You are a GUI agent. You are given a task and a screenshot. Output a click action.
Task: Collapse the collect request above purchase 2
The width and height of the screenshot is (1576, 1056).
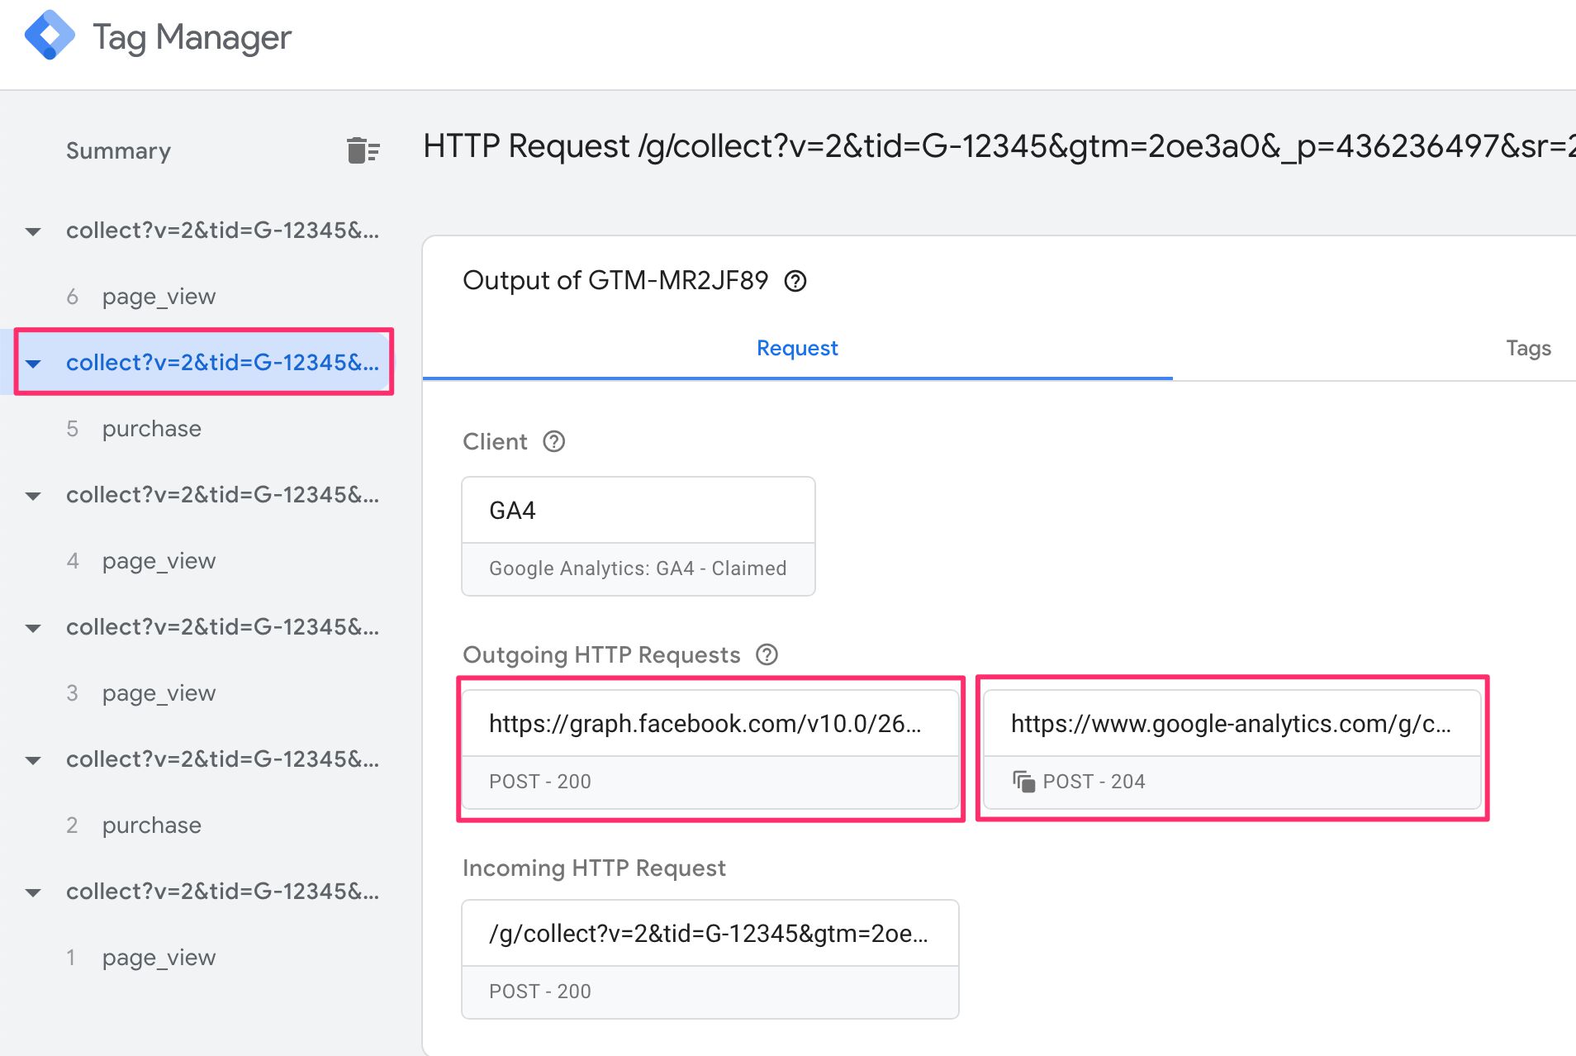(x=33, y=759)
